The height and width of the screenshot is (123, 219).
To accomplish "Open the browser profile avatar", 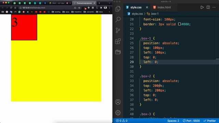I will [x=105, y=8].
